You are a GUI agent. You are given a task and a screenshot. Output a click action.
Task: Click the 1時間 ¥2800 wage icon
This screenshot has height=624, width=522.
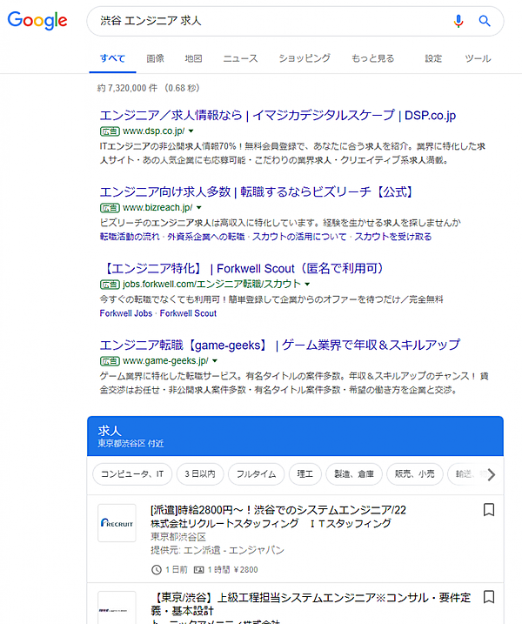coord(198,570)
